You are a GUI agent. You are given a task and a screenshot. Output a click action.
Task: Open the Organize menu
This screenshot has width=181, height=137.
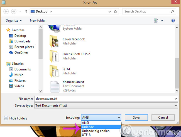14,21
